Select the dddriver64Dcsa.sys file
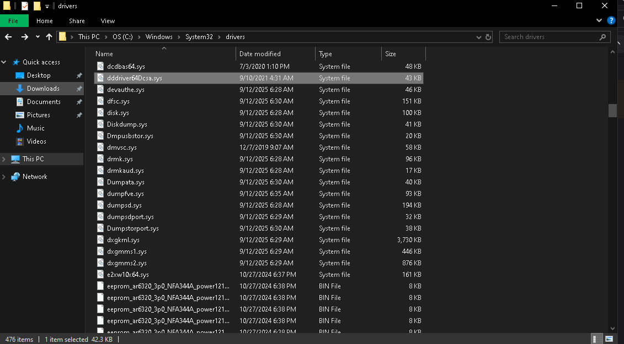The height and width of the screenshot is (344, 624). point(259,78)
